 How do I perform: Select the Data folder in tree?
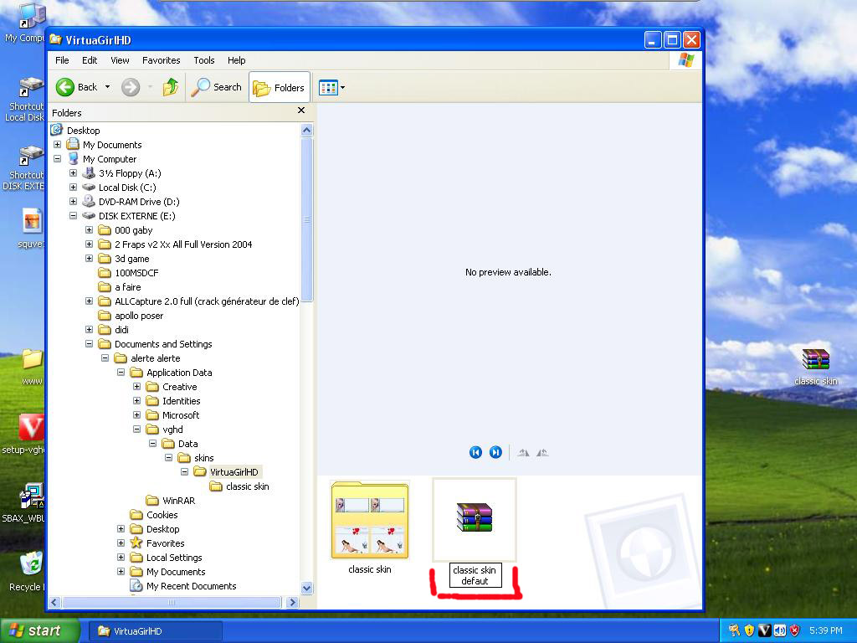click(187, 444)
